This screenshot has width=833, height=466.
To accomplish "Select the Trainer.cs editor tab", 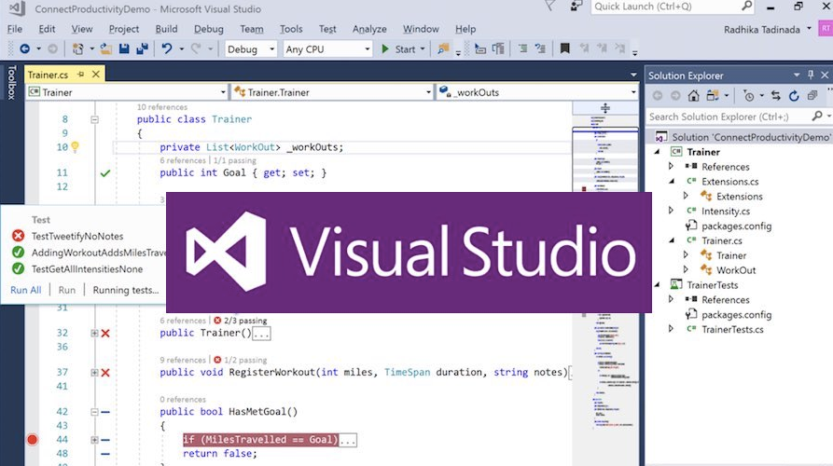I will pyautogui.click(x=48, y=75).
